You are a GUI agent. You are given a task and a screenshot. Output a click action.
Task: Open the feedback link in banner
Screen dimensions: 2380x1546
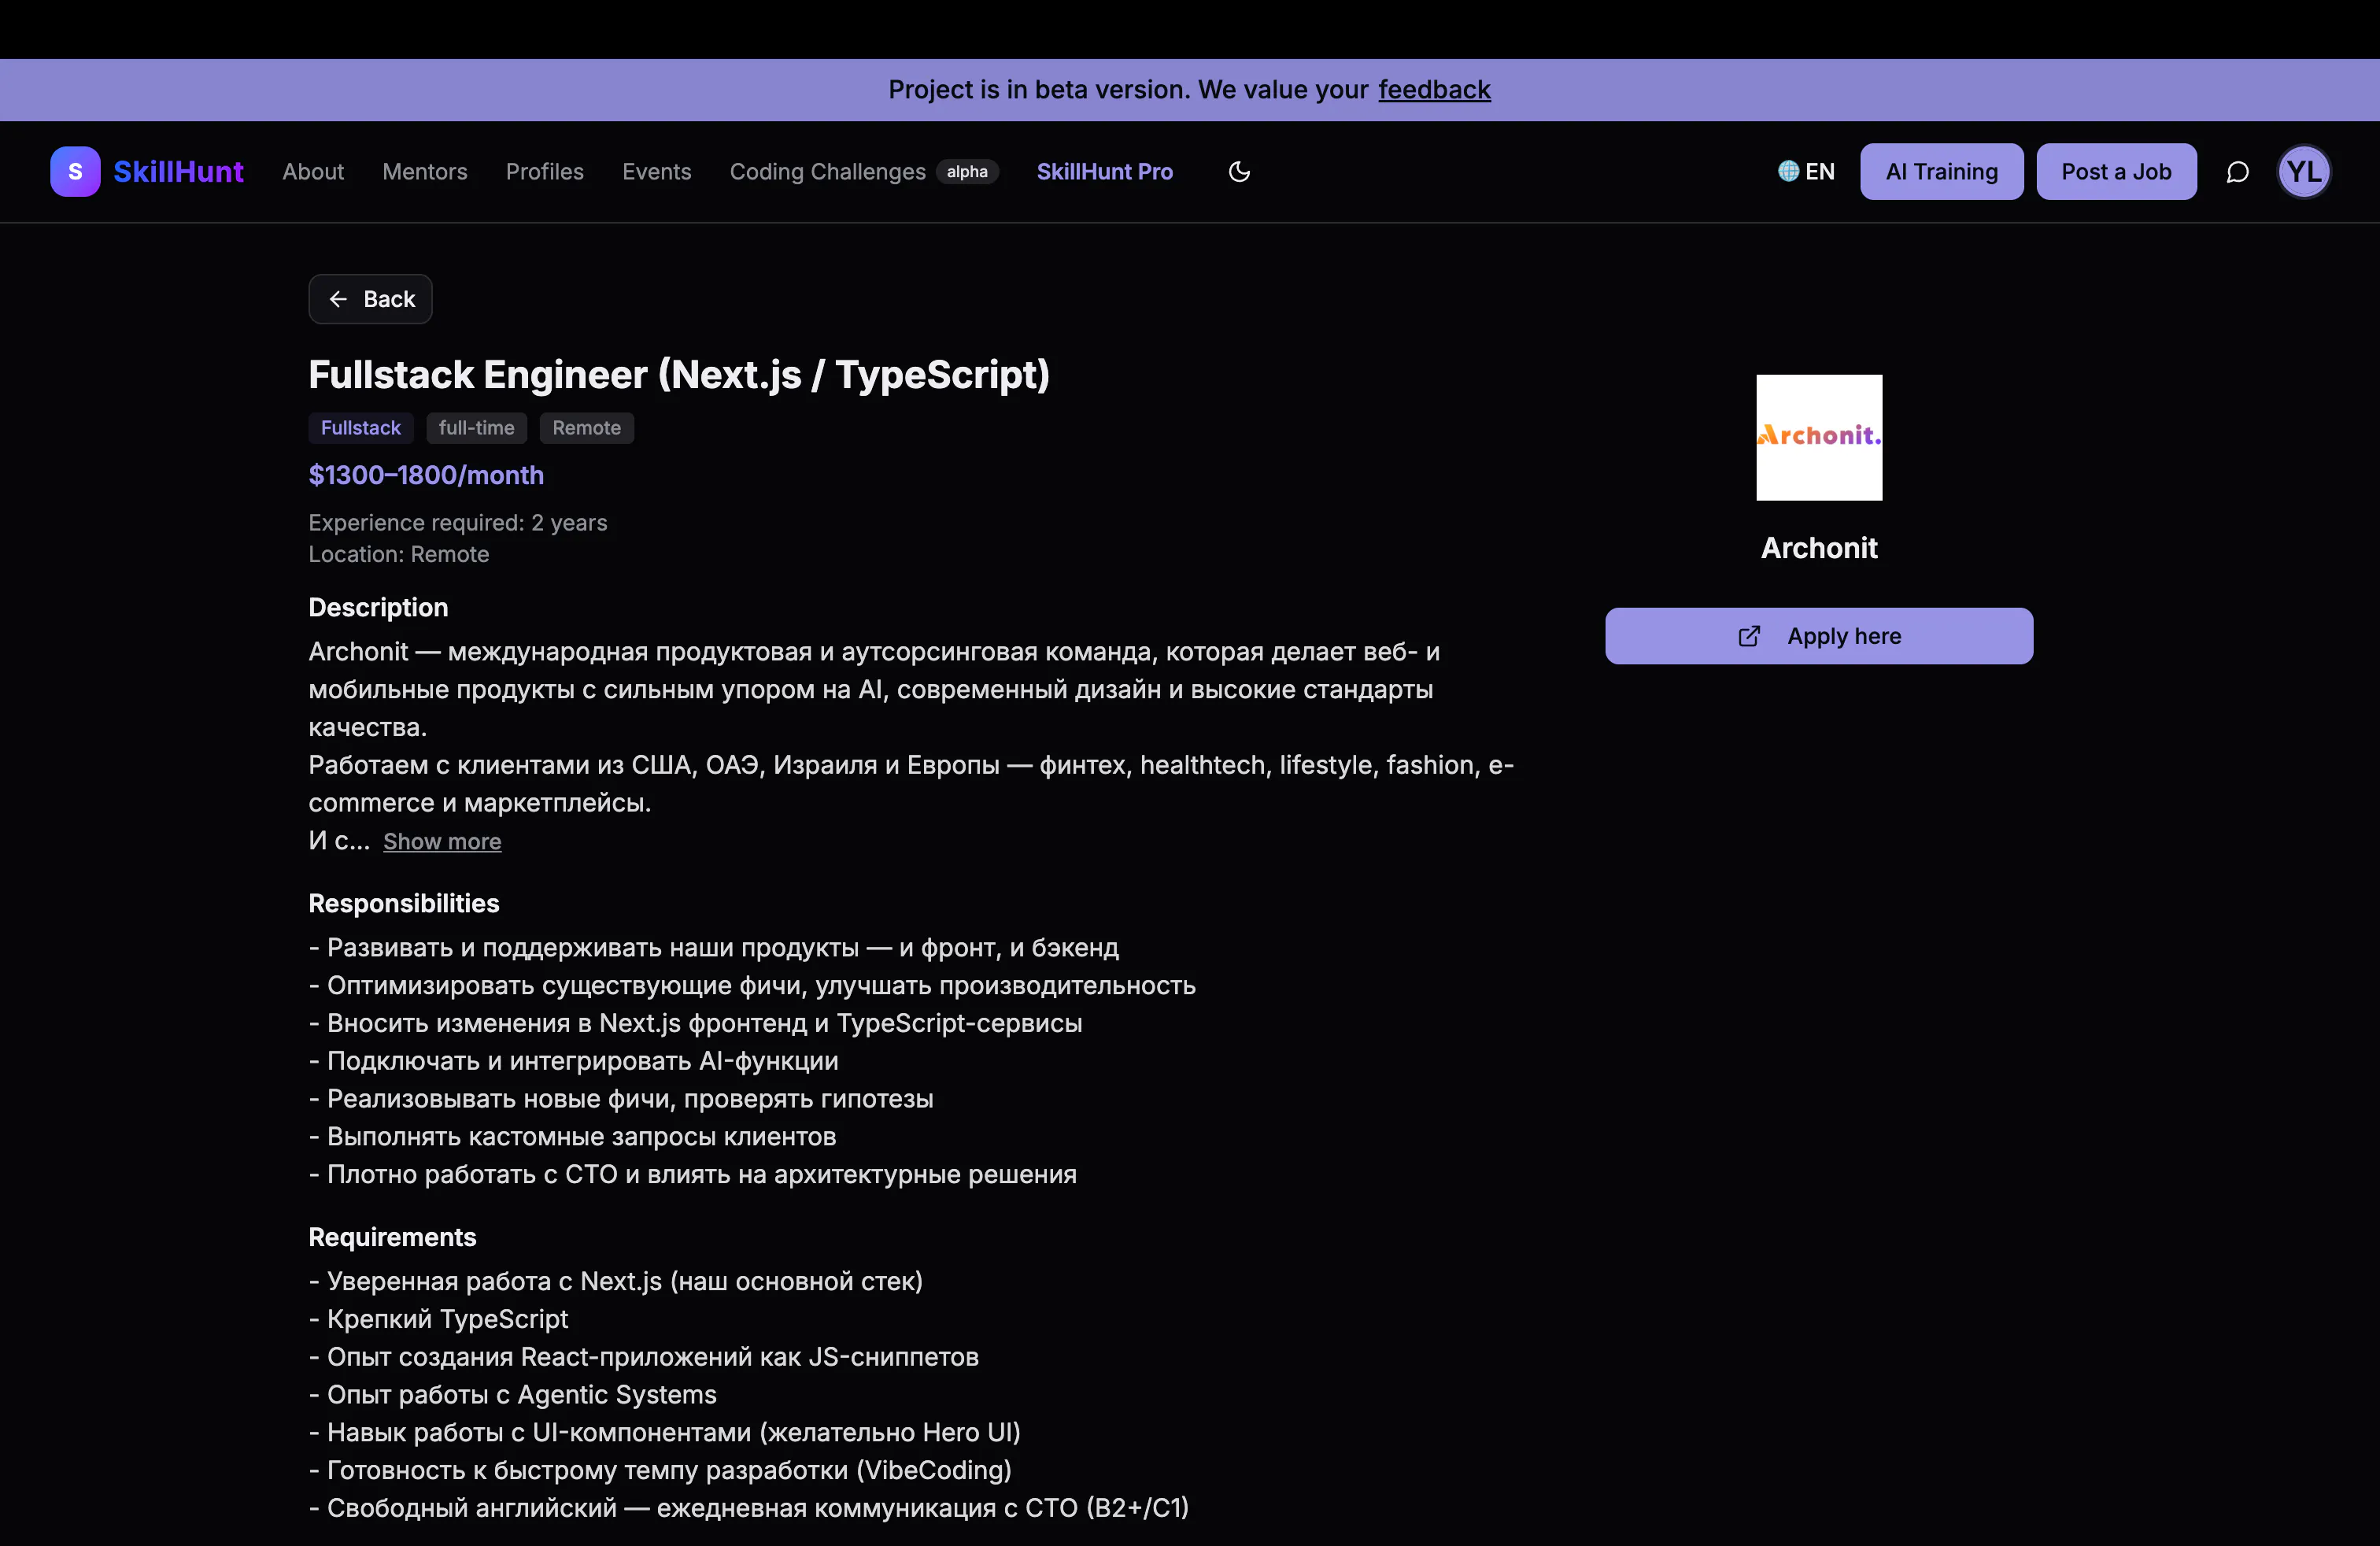[x=1434, y=90]
